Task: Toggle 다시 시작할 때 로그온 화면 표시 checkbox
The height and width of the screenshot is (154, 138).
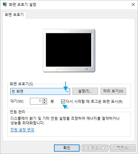Action: coord(63,101)
